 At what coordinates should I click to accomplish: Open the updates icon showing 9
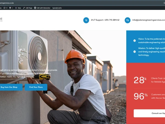(x=4, y=8)
